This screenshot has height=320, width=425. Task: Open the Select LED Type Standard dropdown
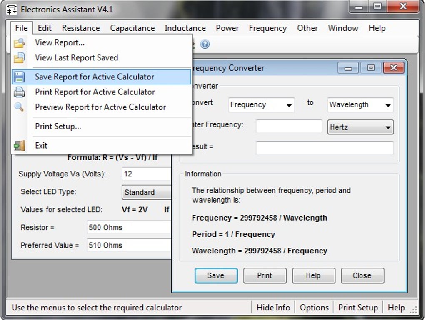(146, 192)
